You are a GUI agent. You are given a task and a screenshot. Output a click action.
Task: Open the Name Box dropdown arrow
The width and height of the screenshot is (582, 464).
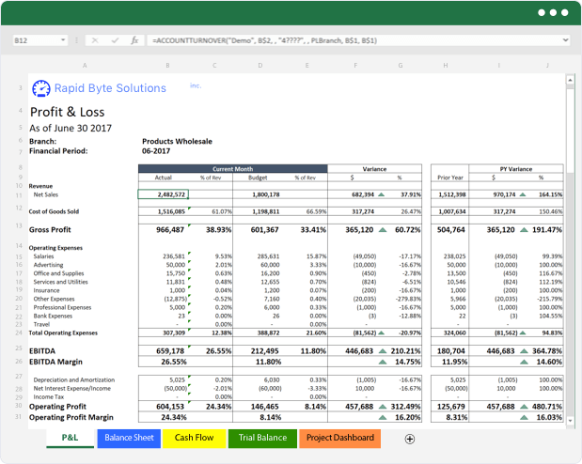tap(63, 41)
